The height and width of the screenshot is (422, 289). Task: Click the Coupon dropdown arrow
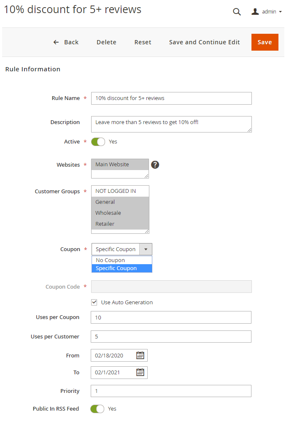pyautogui.click(x=146, y=249)
